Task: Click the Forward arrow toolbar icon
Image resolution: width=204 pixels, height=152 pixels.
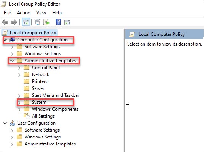Action: (14, 22)
